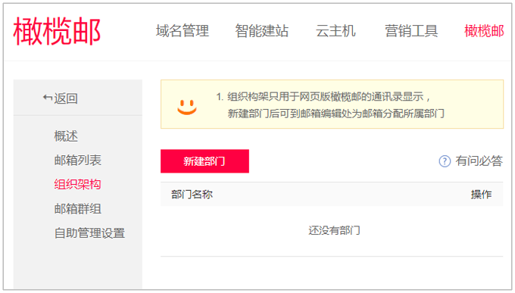The width and height of the screenshot is (515, 293).
Task: Open the 邮箱列表 sidebar item
Action: [78, 161]
